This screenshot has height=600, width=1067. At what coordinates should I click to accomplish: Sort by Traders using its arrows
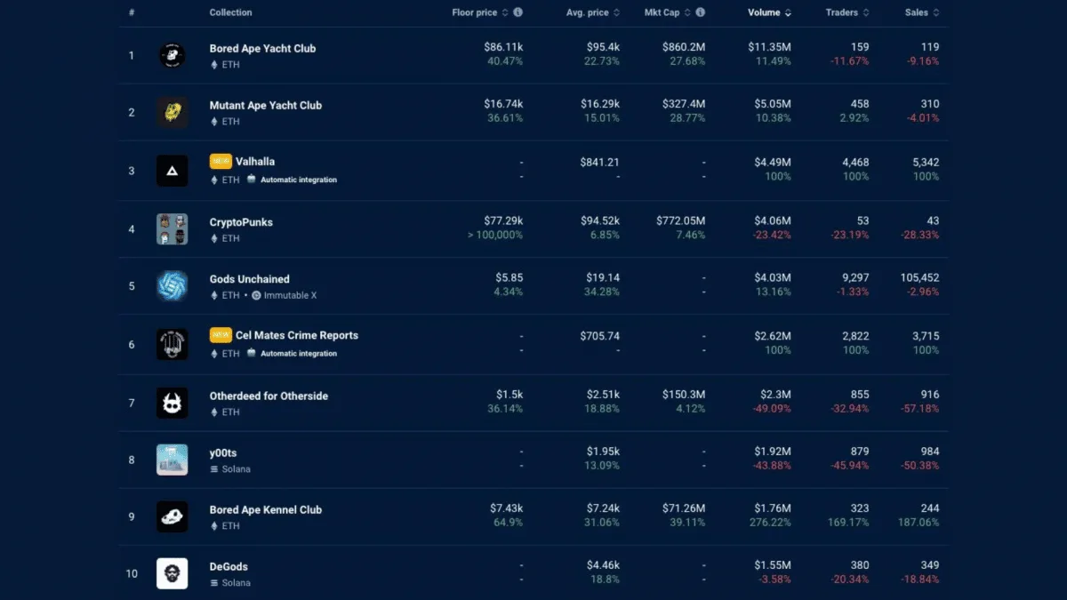pyautogui.click(x=866, y=12)
